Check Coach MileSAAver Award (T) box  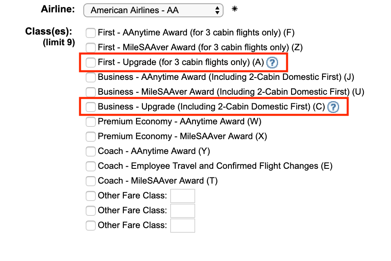coord(91,181)
